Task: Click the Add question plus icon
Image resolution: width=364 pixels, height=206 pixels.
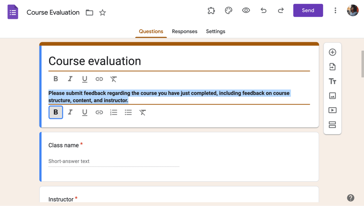Action: click(x=332, y=52)
